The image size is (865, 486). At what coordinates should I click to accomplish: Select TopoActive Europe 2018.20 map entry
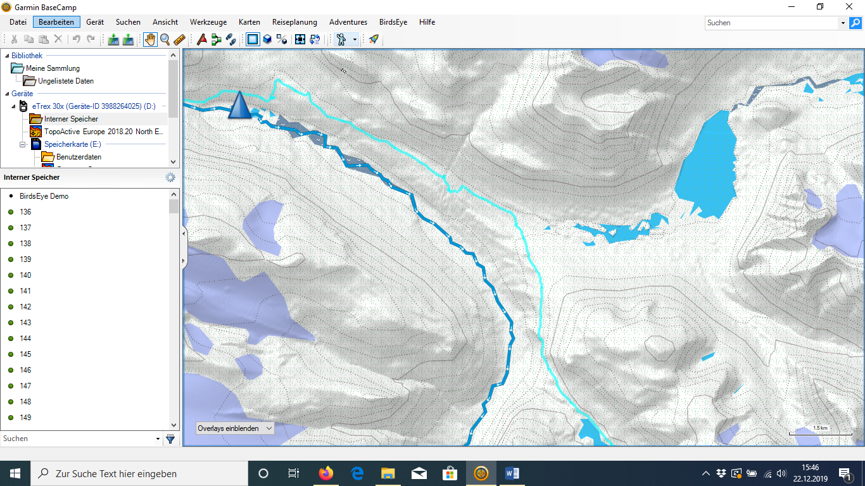click(x=103, y=132)
